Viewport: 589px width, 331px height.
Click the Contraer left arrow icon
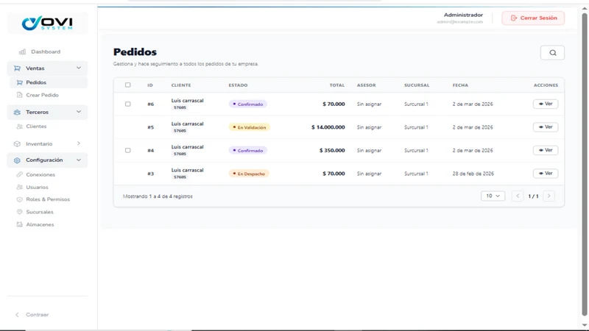tap(17, 315)
